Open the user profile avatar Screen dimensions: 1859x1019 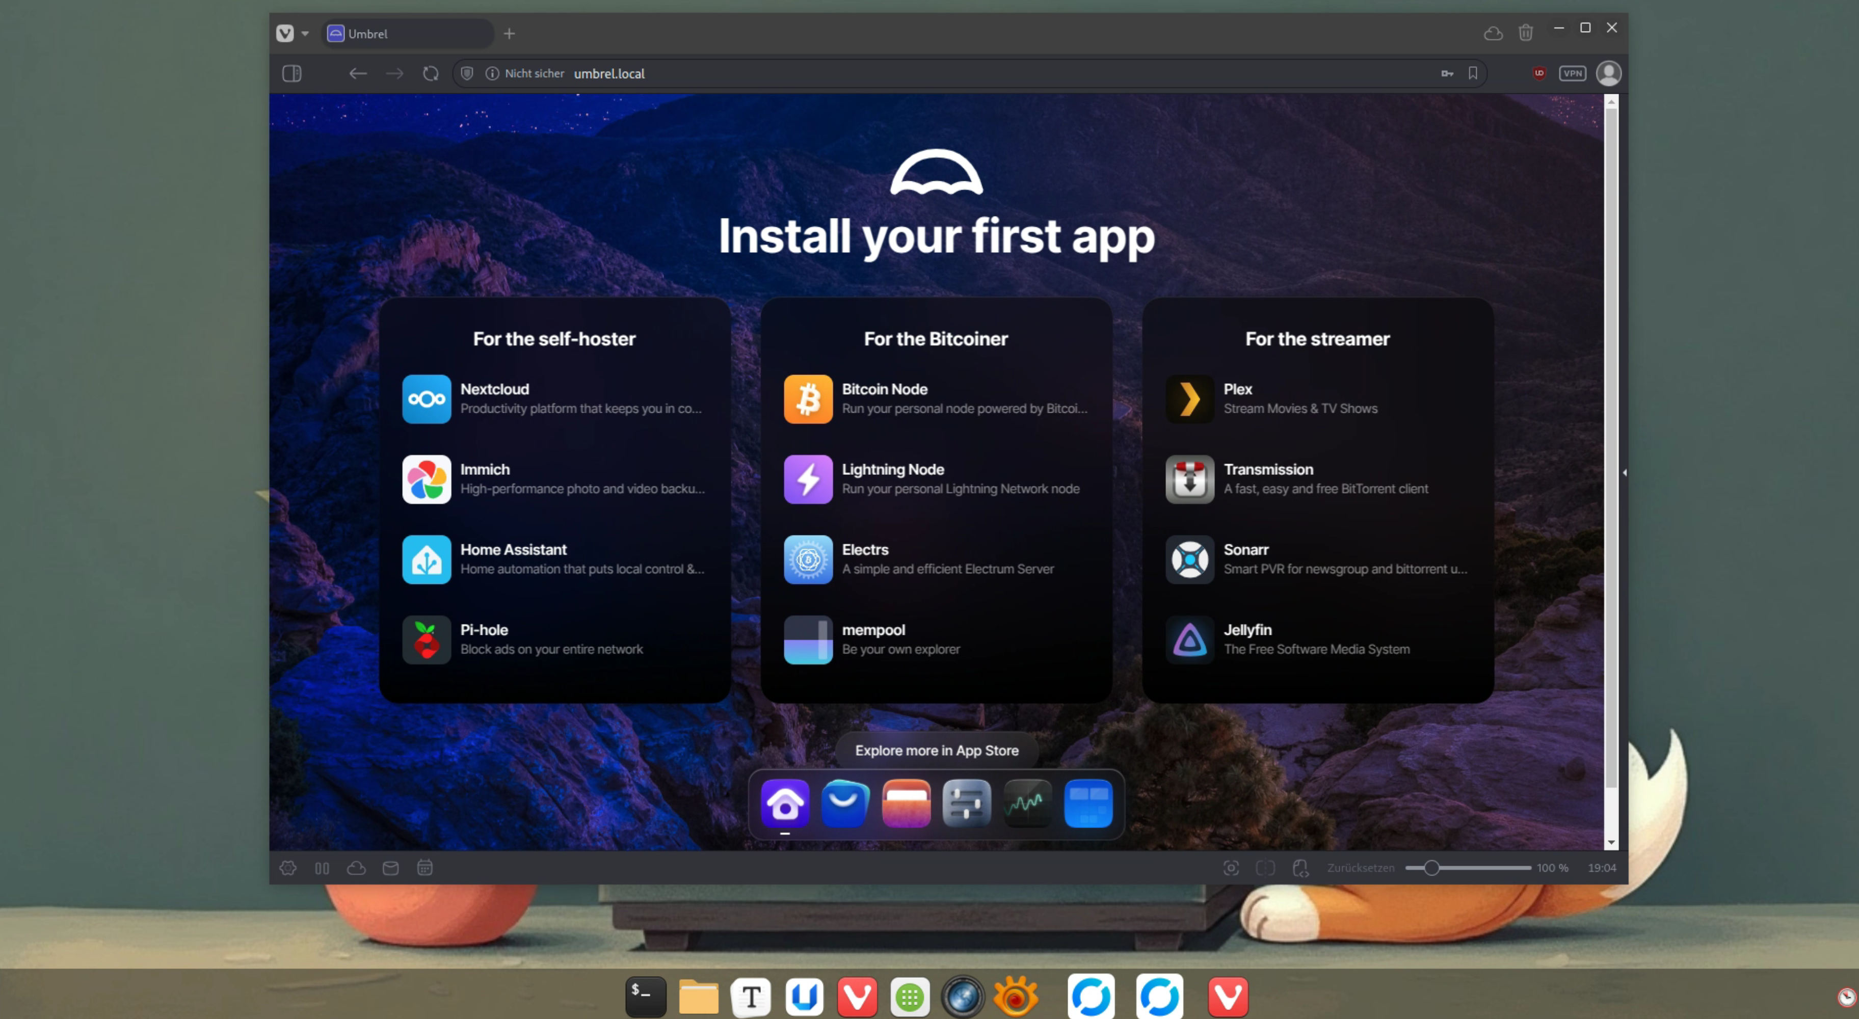pyautogui.click(x=1609, y=73)
